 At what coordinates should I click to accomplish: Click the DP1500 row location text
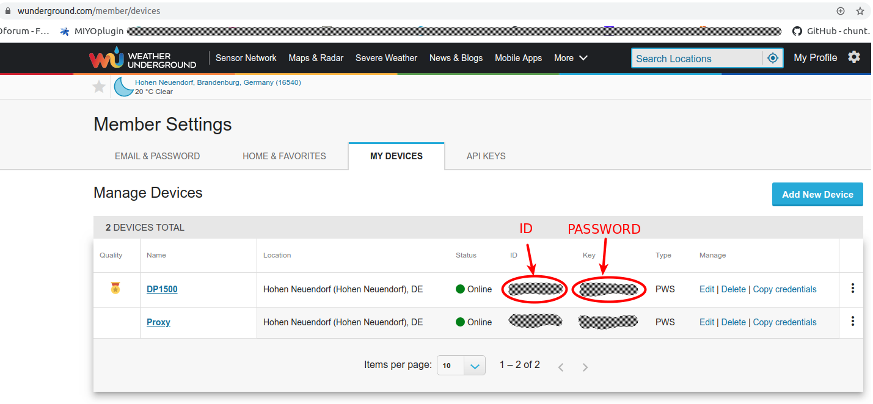click(x=343, y=289)
